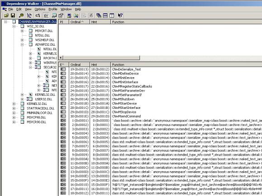Viewport: 262px width, 196px height.
Task: Expand the WS2HELP.DLL tree node
Action: [22, 40]
